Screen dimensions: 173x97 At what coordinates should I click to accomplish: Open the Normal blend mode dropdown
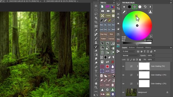pos(130,56)
